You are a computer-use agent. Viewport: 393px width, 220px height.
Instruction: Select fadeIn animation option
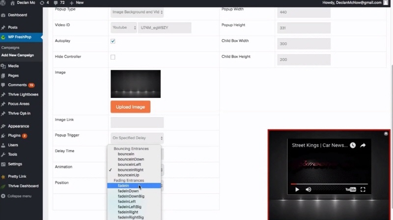click(134, 186)
